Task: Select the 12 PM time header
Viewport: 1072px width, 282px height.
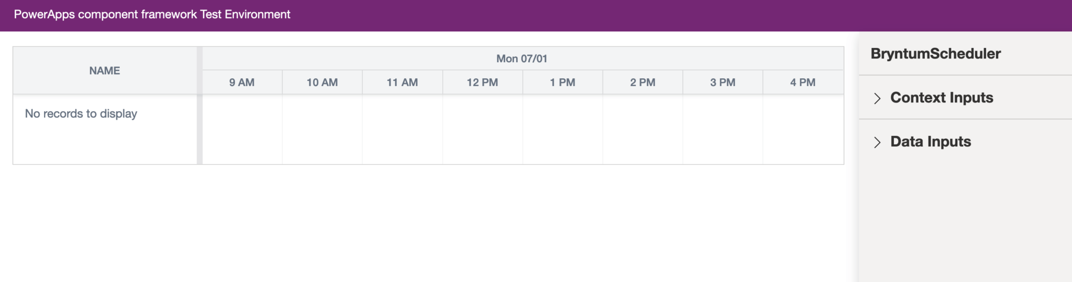Action: 482,83
